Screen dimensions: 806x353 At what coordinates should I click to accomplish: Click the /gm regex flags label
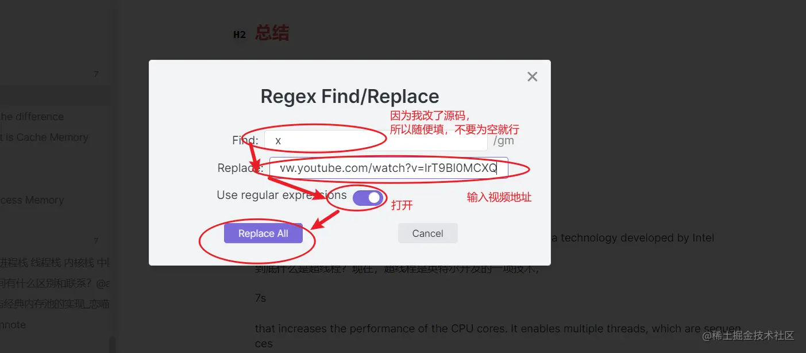(x=503, y=140)
